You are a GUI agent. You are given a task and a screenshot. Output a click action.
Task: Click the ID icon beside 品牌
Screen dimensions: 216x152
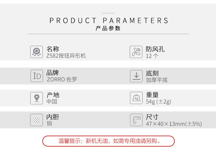point(36,76)
